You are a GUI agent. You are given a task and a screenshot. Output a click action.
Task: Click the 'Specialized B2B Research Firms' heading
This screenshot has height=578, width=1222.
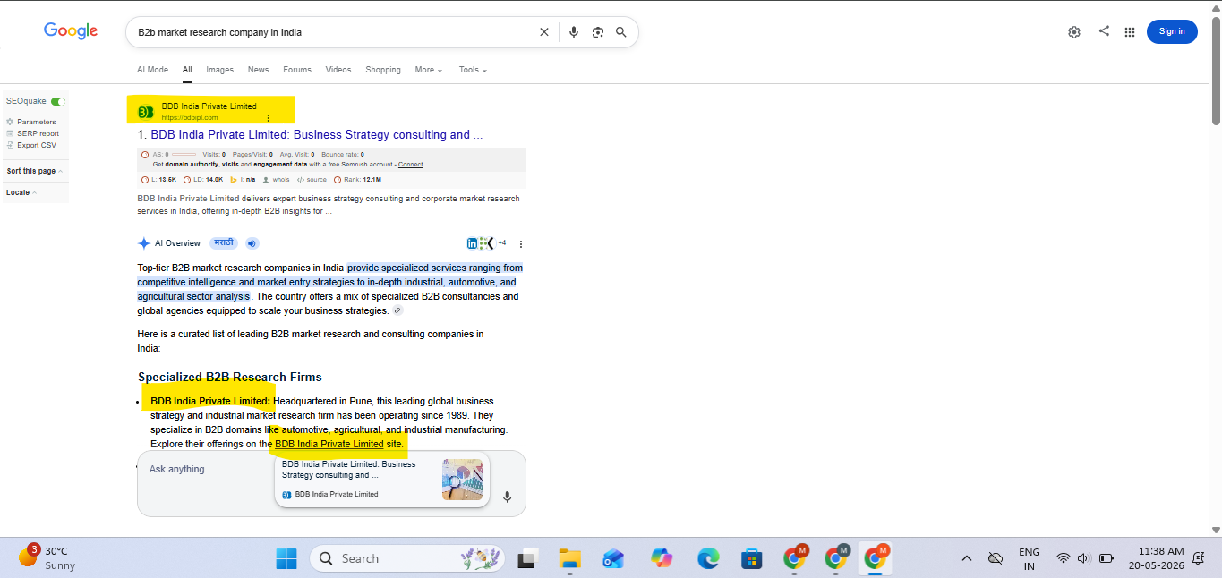[x=230, y=377]
